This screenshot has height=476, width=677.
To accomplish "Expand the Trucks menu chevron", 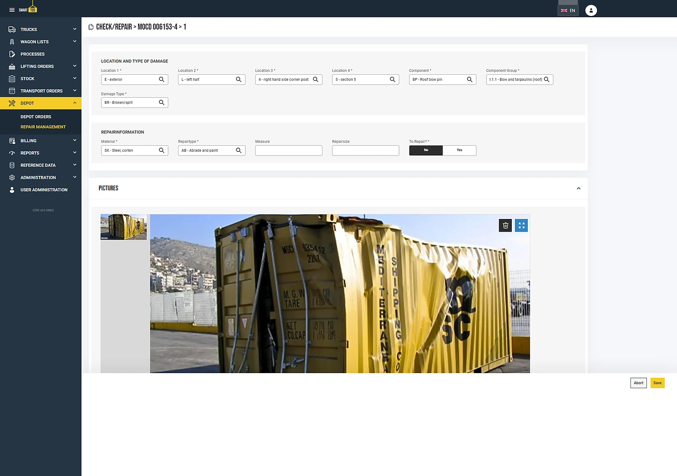I will point(74,29).
